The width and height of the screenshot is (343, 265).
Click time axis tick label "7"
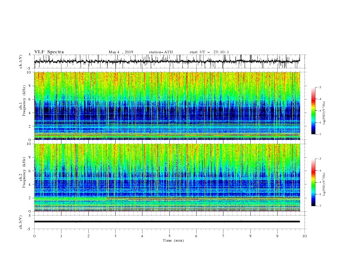coord(223,236)
